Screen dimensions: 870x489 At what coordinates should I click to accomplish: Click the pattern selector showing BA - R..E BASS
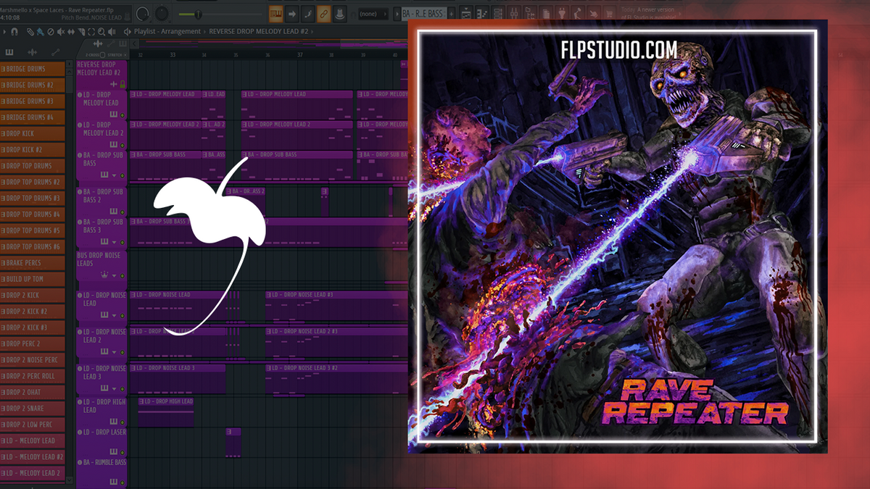pos(423,12)
